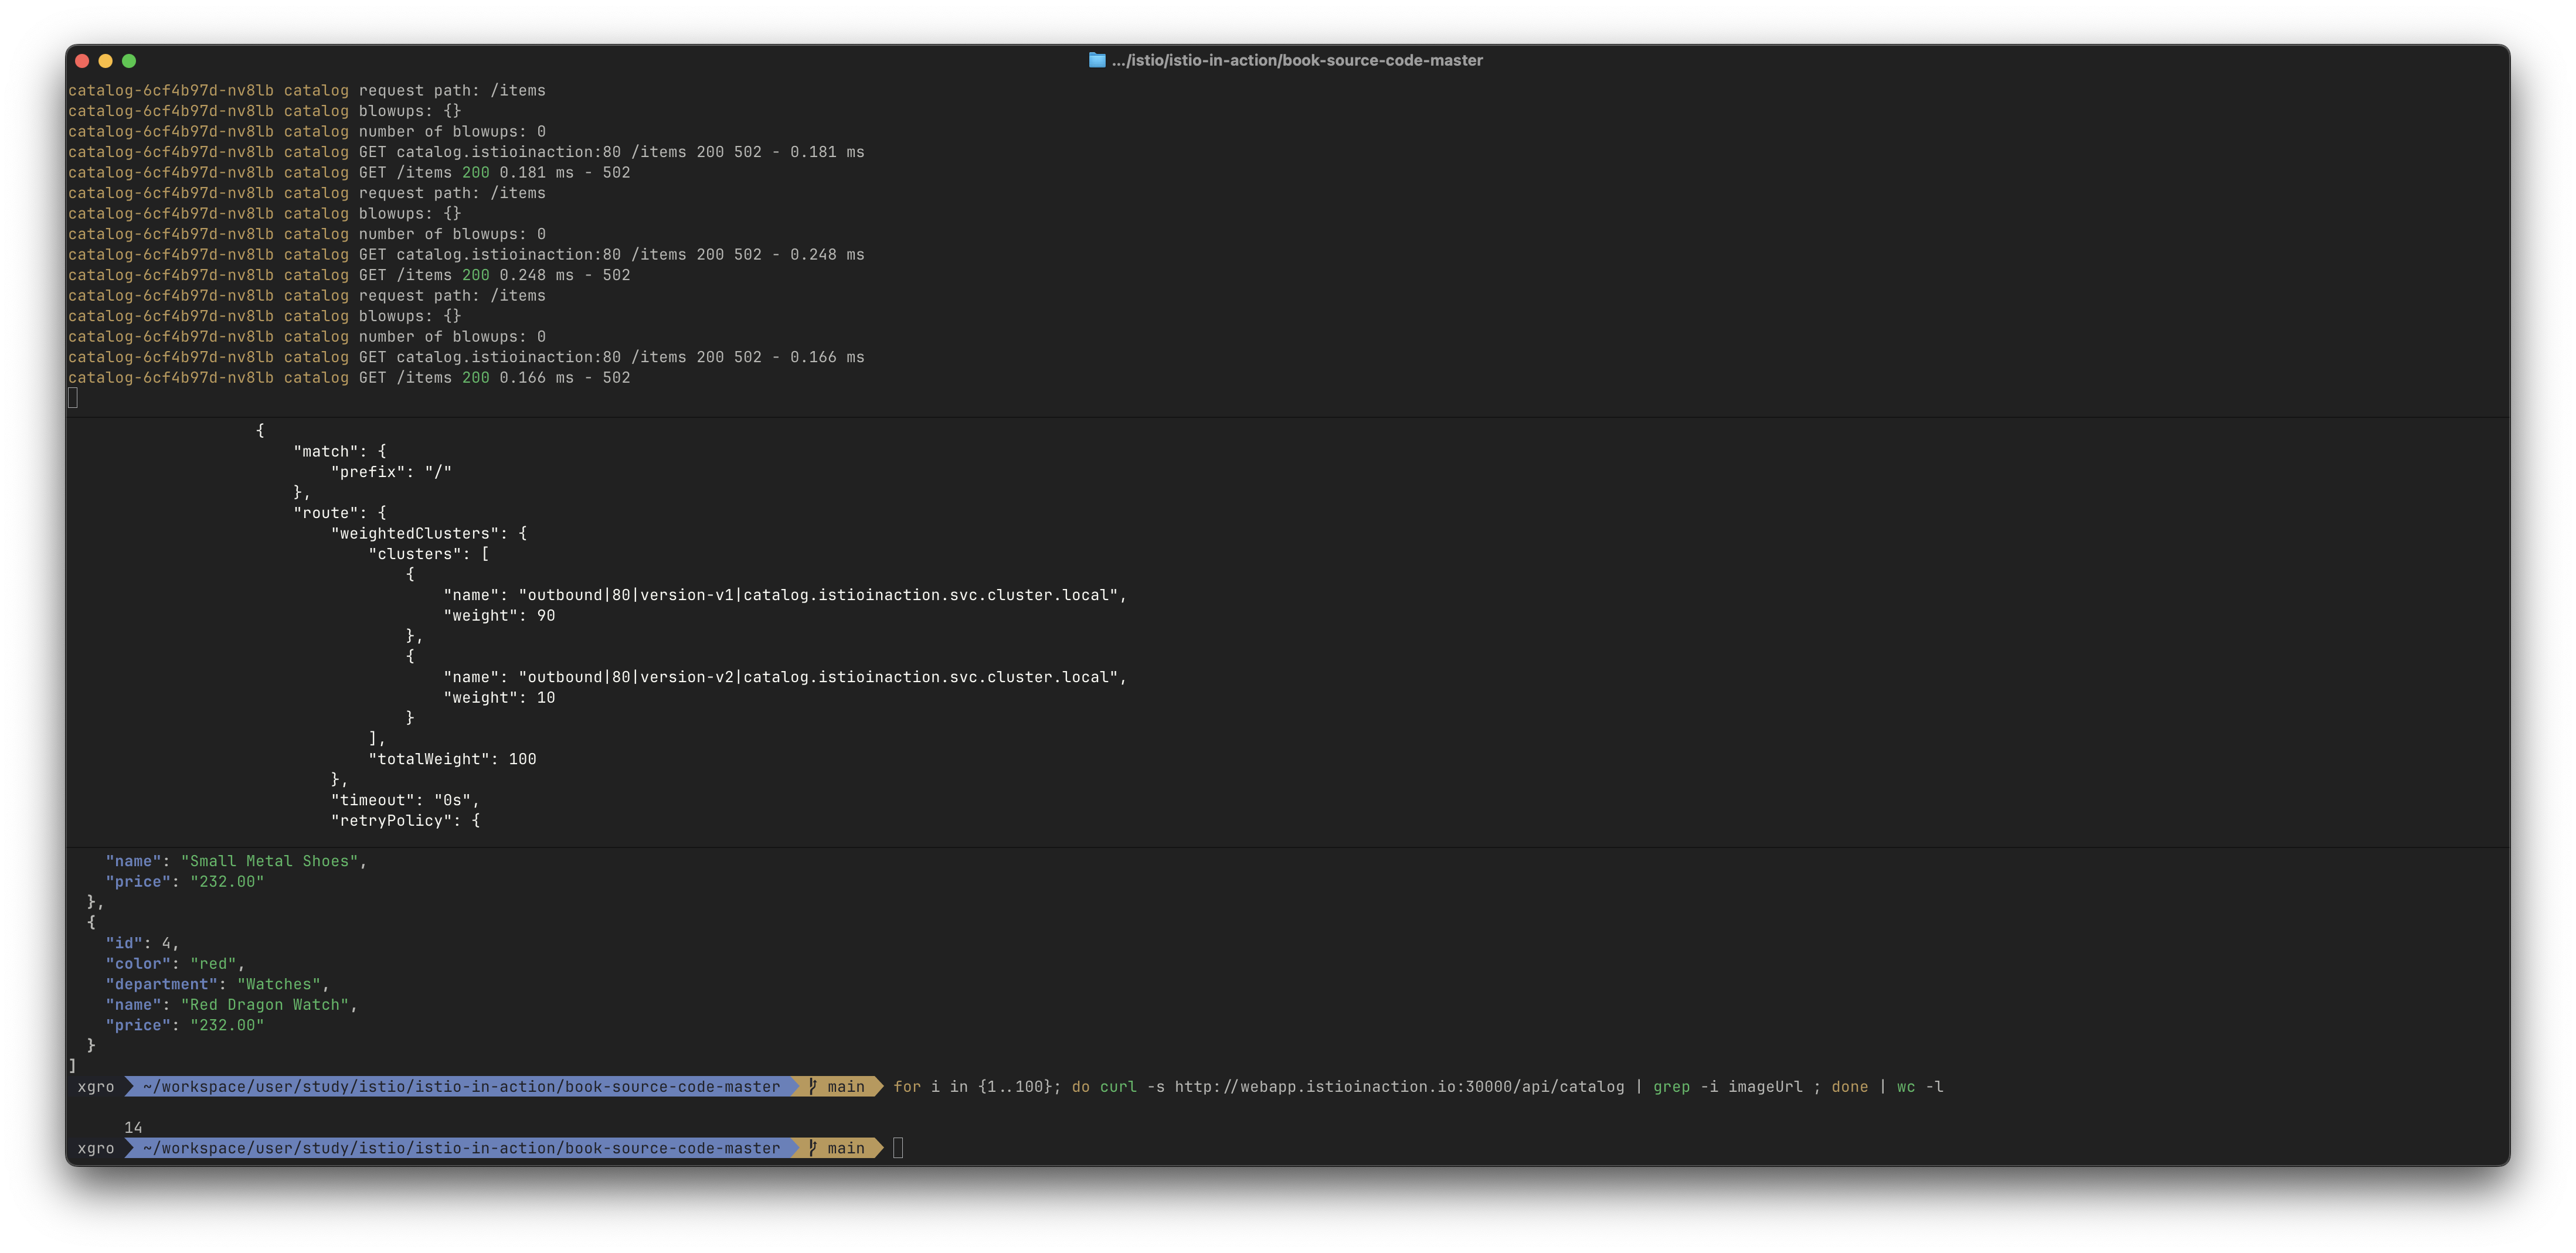This screenshot has width=2576, height=1253.
Task: Click the "weightedClusters" key
Action: [415, 533]
